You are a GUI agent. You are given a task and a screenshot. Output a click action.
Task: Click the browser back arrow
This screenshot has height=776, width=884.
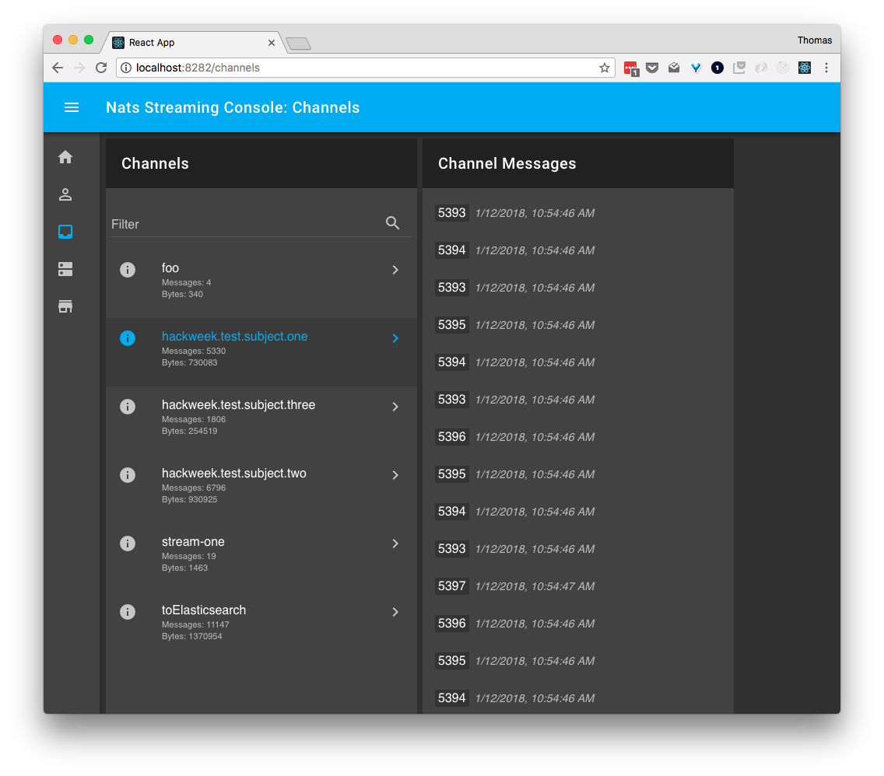pos(58,68)
